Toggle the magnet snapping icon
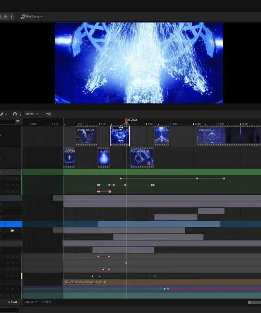Image resolution: width=261 pixels, height=313 pixels. (15, 115)
